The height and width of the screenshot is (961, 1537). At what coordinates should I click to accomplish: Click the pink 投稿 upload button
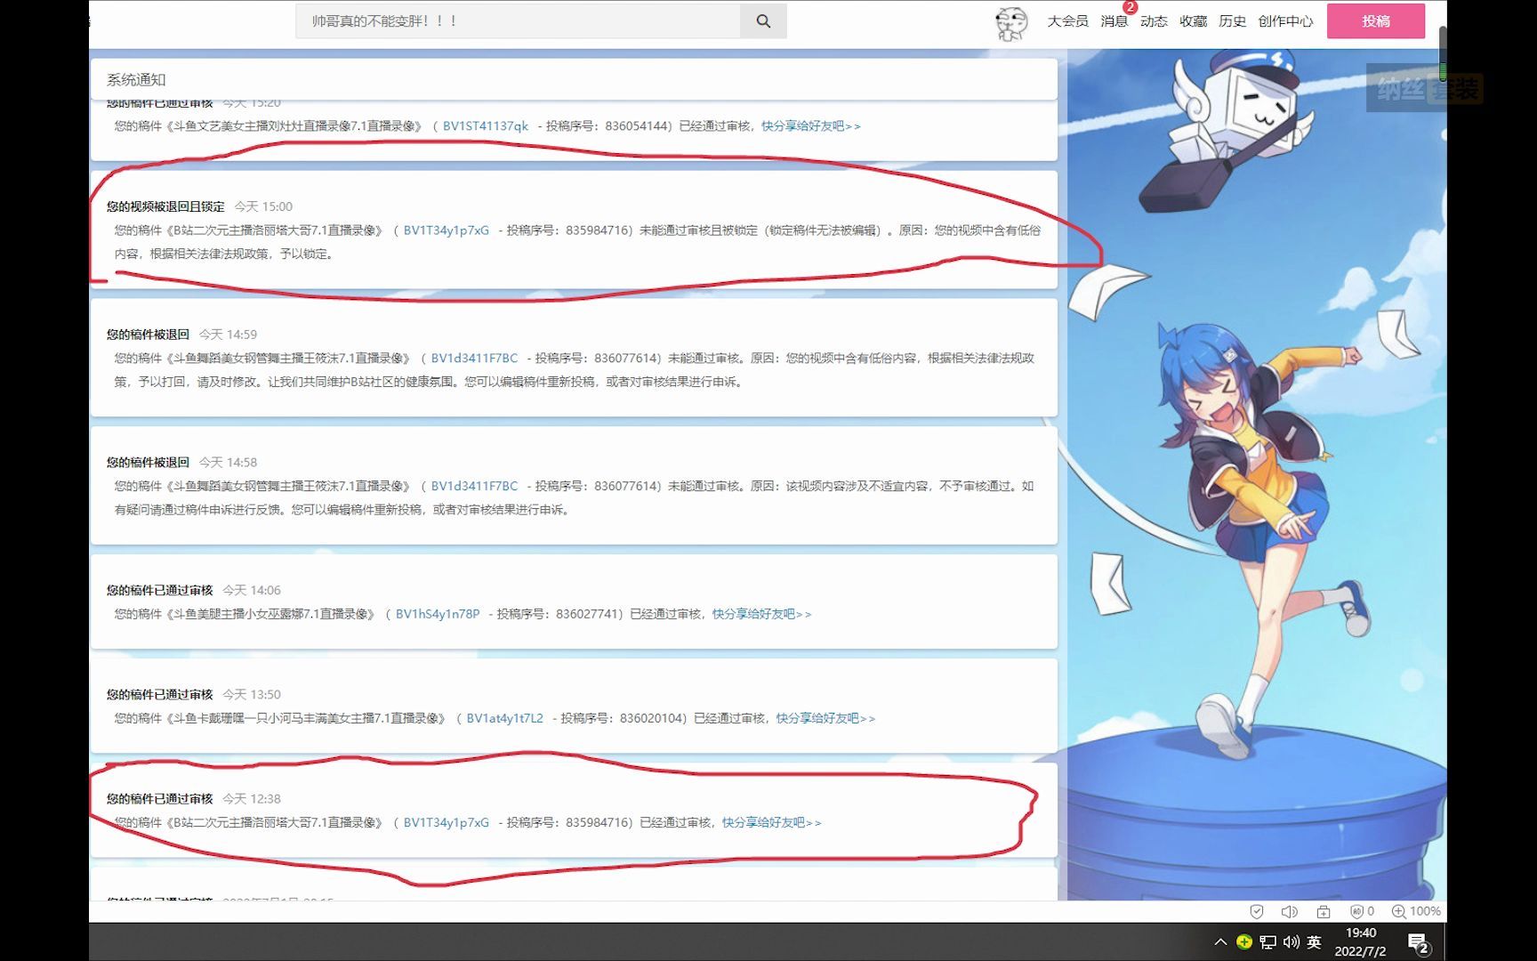pyautogui.click(x=1375, y=21)
